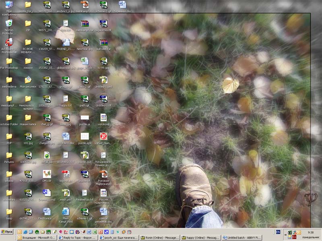Select the scheme-2.gif file

tap(103, 7)
